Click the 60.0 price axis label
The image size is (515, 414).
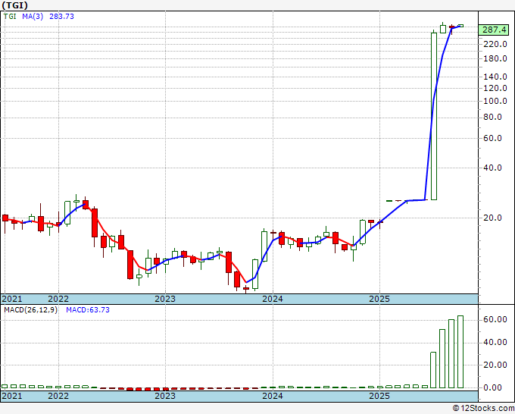tap(493, 138)
